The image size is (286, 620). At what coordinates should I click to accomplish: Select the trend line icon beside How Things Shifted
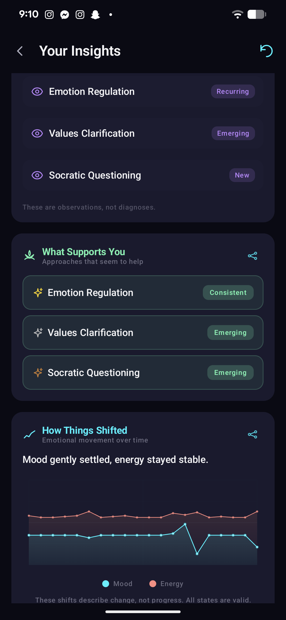(29, 434)
